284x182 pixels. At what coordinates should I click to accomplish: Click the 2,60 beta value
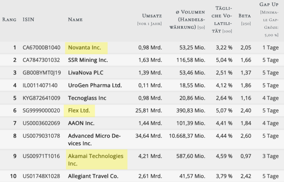click(246, 136)
